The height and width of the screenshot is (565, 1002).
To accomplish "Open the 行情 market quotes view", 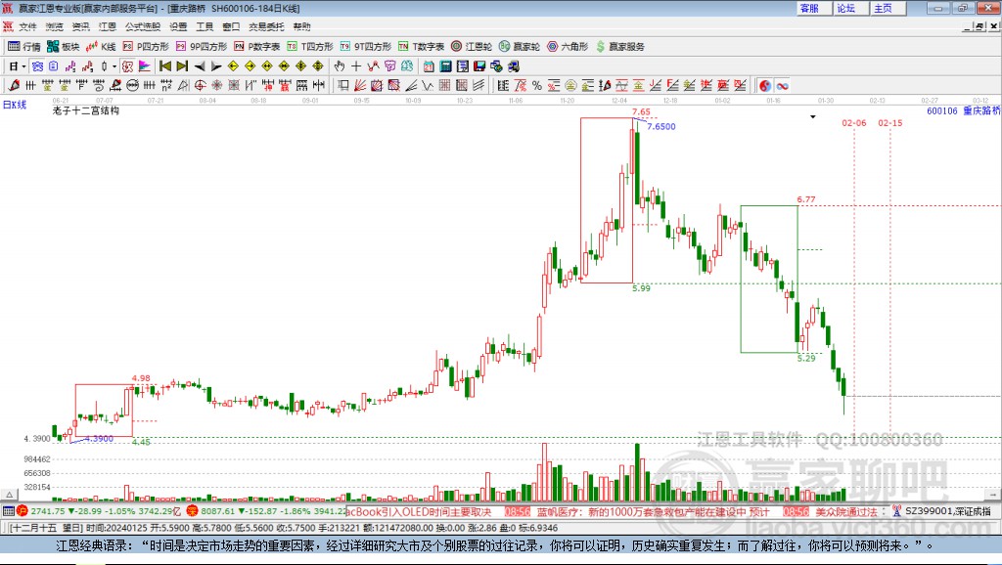I will tap(24, 47).
